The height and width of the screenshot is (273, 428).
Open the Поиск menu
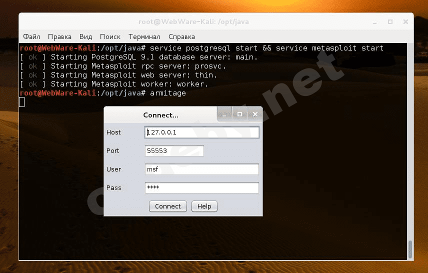[x=110, y=36]
